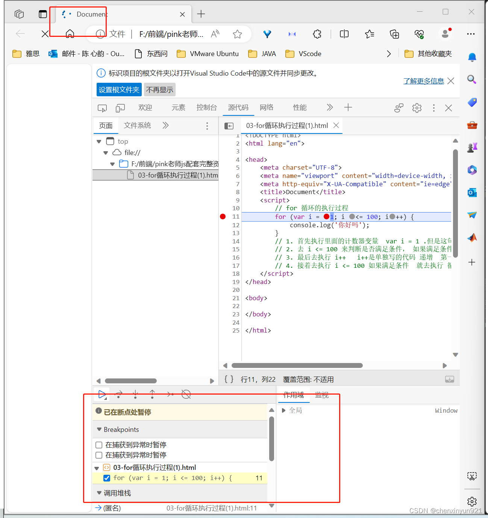The width and height of the screenshot is (488, 518).
Task: Toggle second 在捕获到异常时暂停 checkbox
Action: coord(99,455)
